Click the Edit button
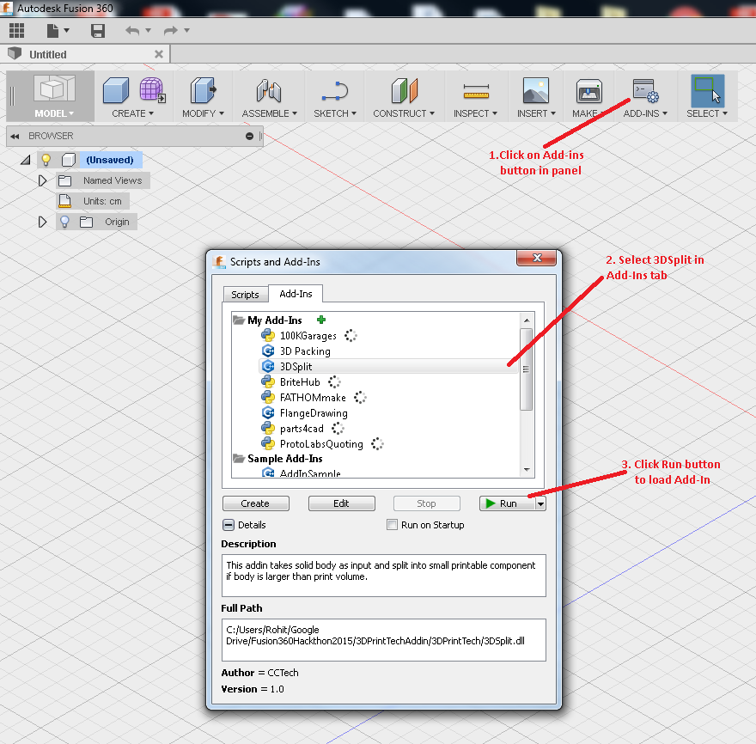This screenshot has height=744, width=756. pos(341,503)
